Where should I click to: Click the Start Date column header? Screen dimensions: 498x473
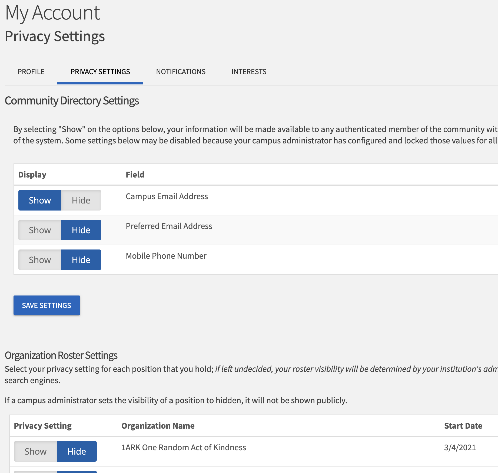463,426
